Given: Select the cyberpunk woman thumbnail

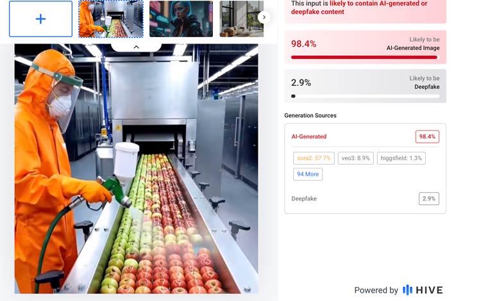Looking at the screenshot, I should click(x=181, y=19).
